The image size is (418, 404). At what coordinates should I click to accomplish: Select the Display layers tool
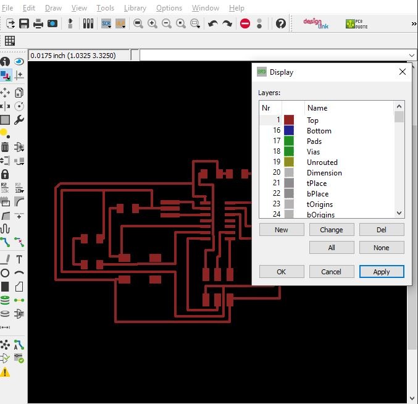(x=6, y=75)
